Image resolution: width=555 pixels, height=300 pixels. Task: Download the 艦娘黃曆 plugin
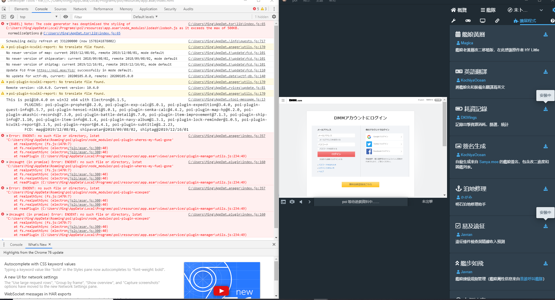[x=546, y=34]
